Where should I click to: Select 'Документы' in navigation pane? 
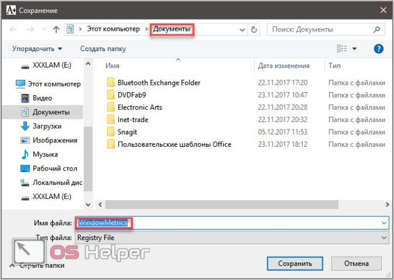(x=42, y=112)
